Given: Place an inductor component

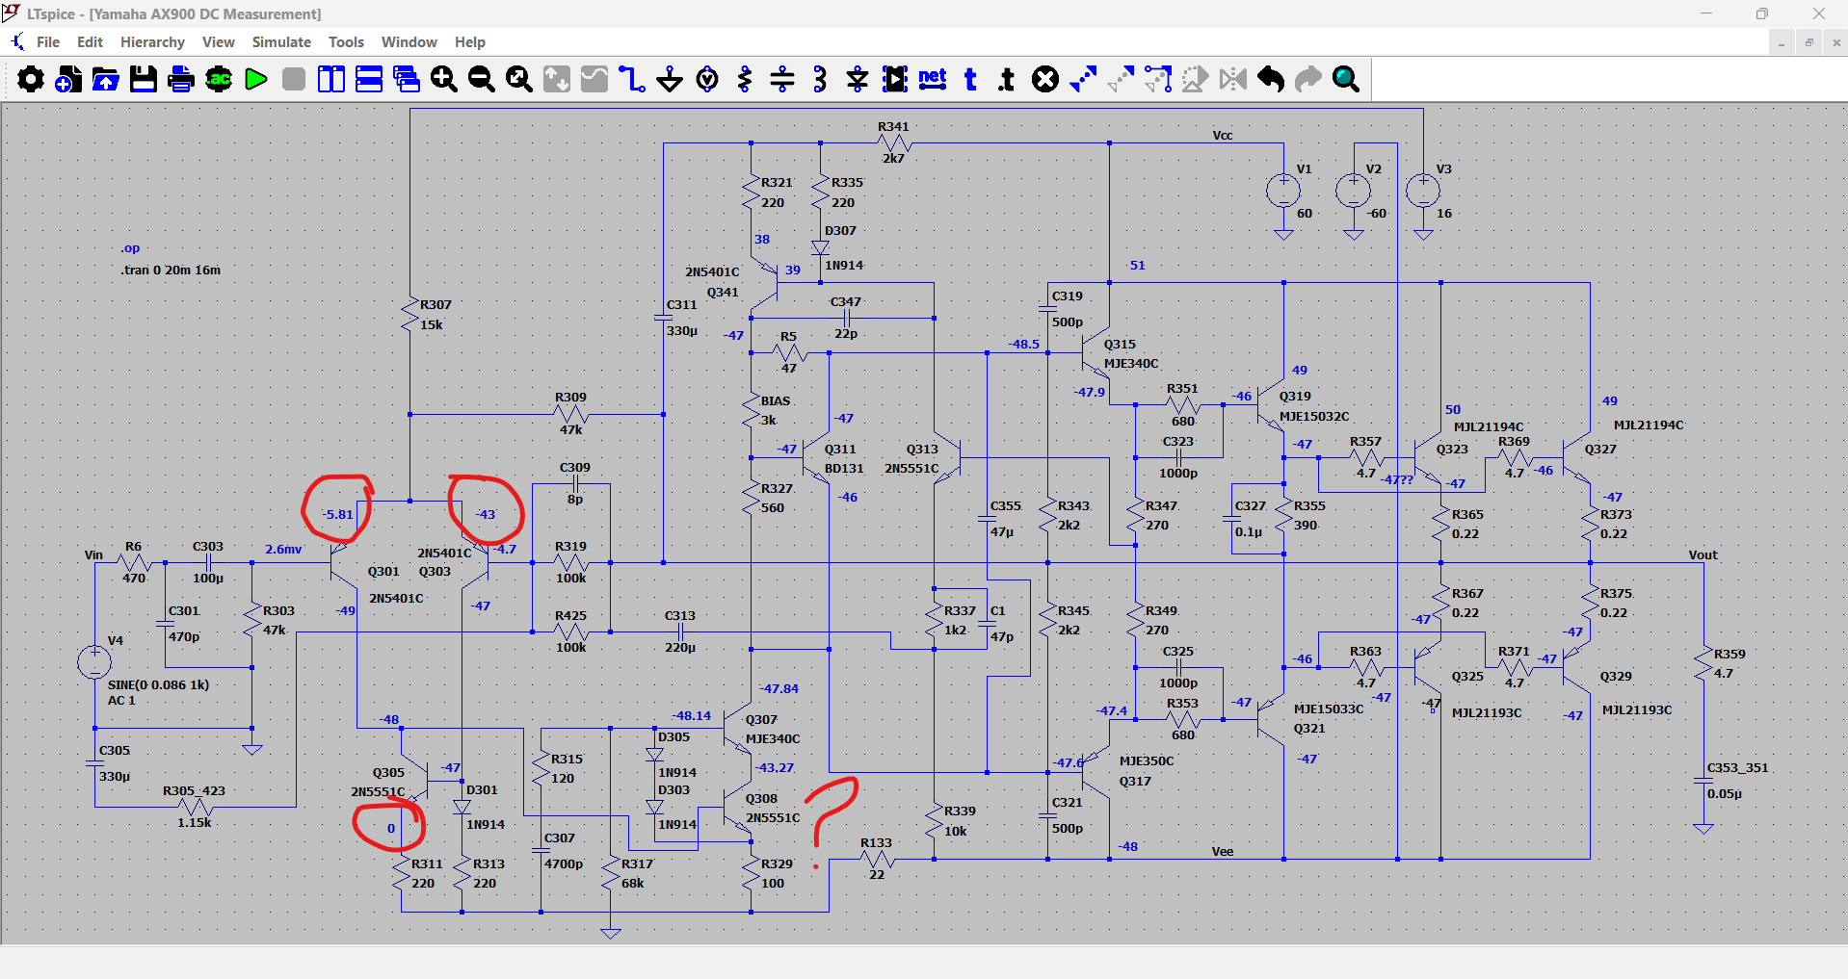Looking at the screenshot, I should click(820, 79).
